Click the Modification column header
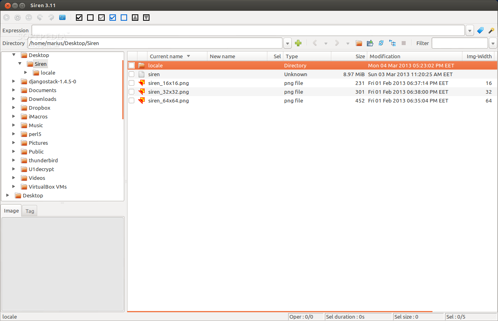This screenshot has width=498, height=321. click(x=414, y=56)
